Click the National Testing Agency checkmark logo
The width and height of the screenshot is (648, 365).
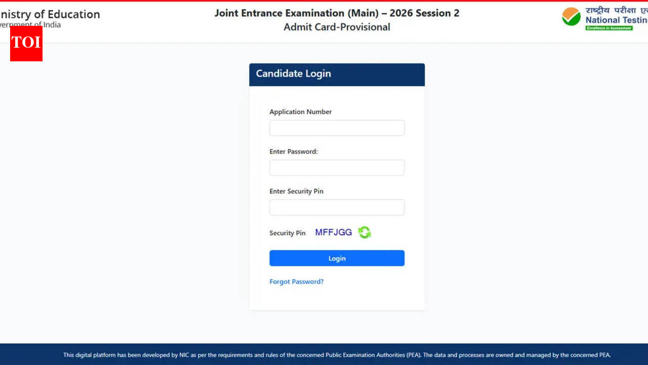571,17
